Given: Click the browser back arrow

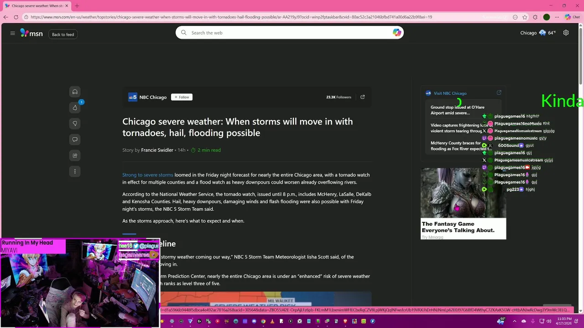Looking at the screenshot, I should [5, 17].
